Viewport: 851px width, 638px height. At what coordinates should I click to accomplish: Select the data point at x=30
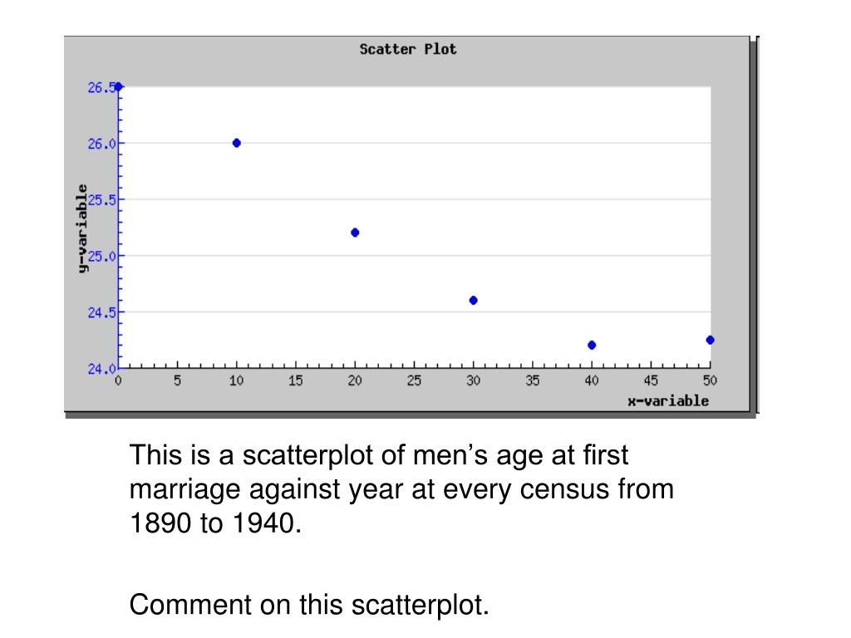(473, 301)
